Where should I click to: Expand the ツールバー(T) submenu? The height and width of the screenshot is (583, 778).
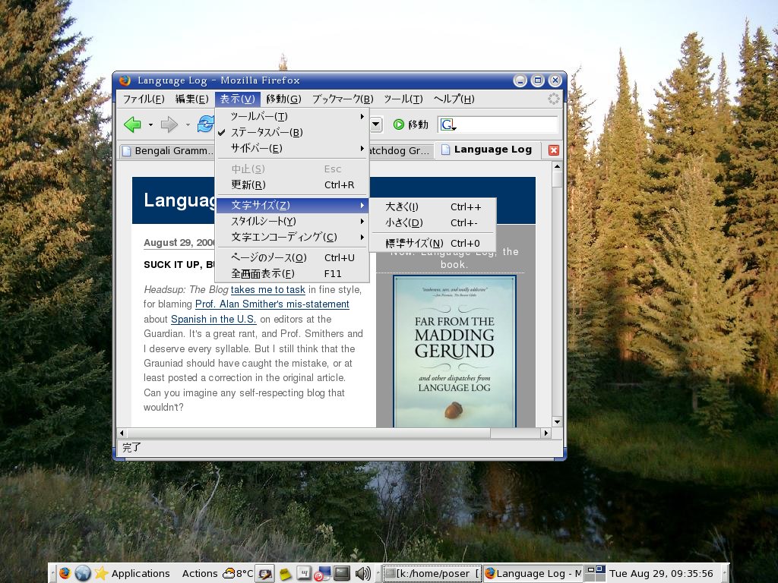[293, 116]
